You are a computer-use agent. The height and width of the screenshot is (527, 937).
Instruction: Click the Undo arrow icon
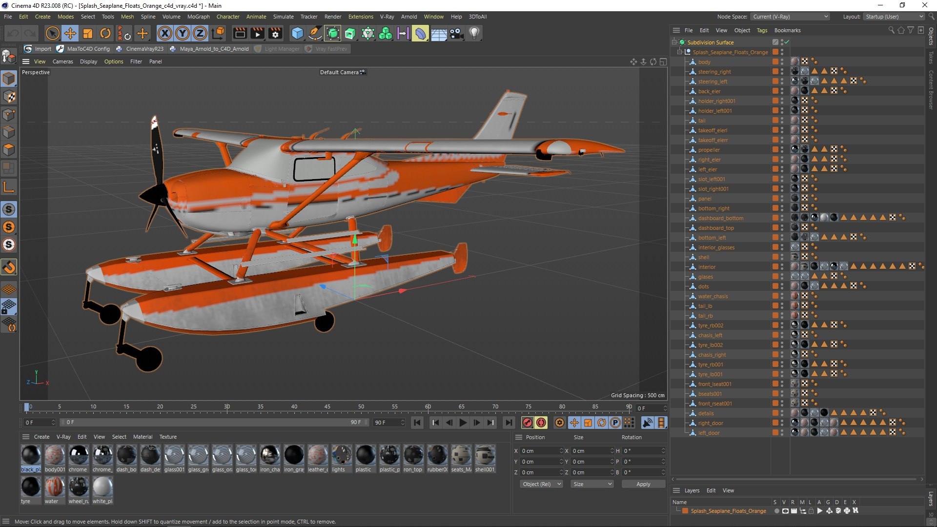pyautogui.click(x=13, y=34)
